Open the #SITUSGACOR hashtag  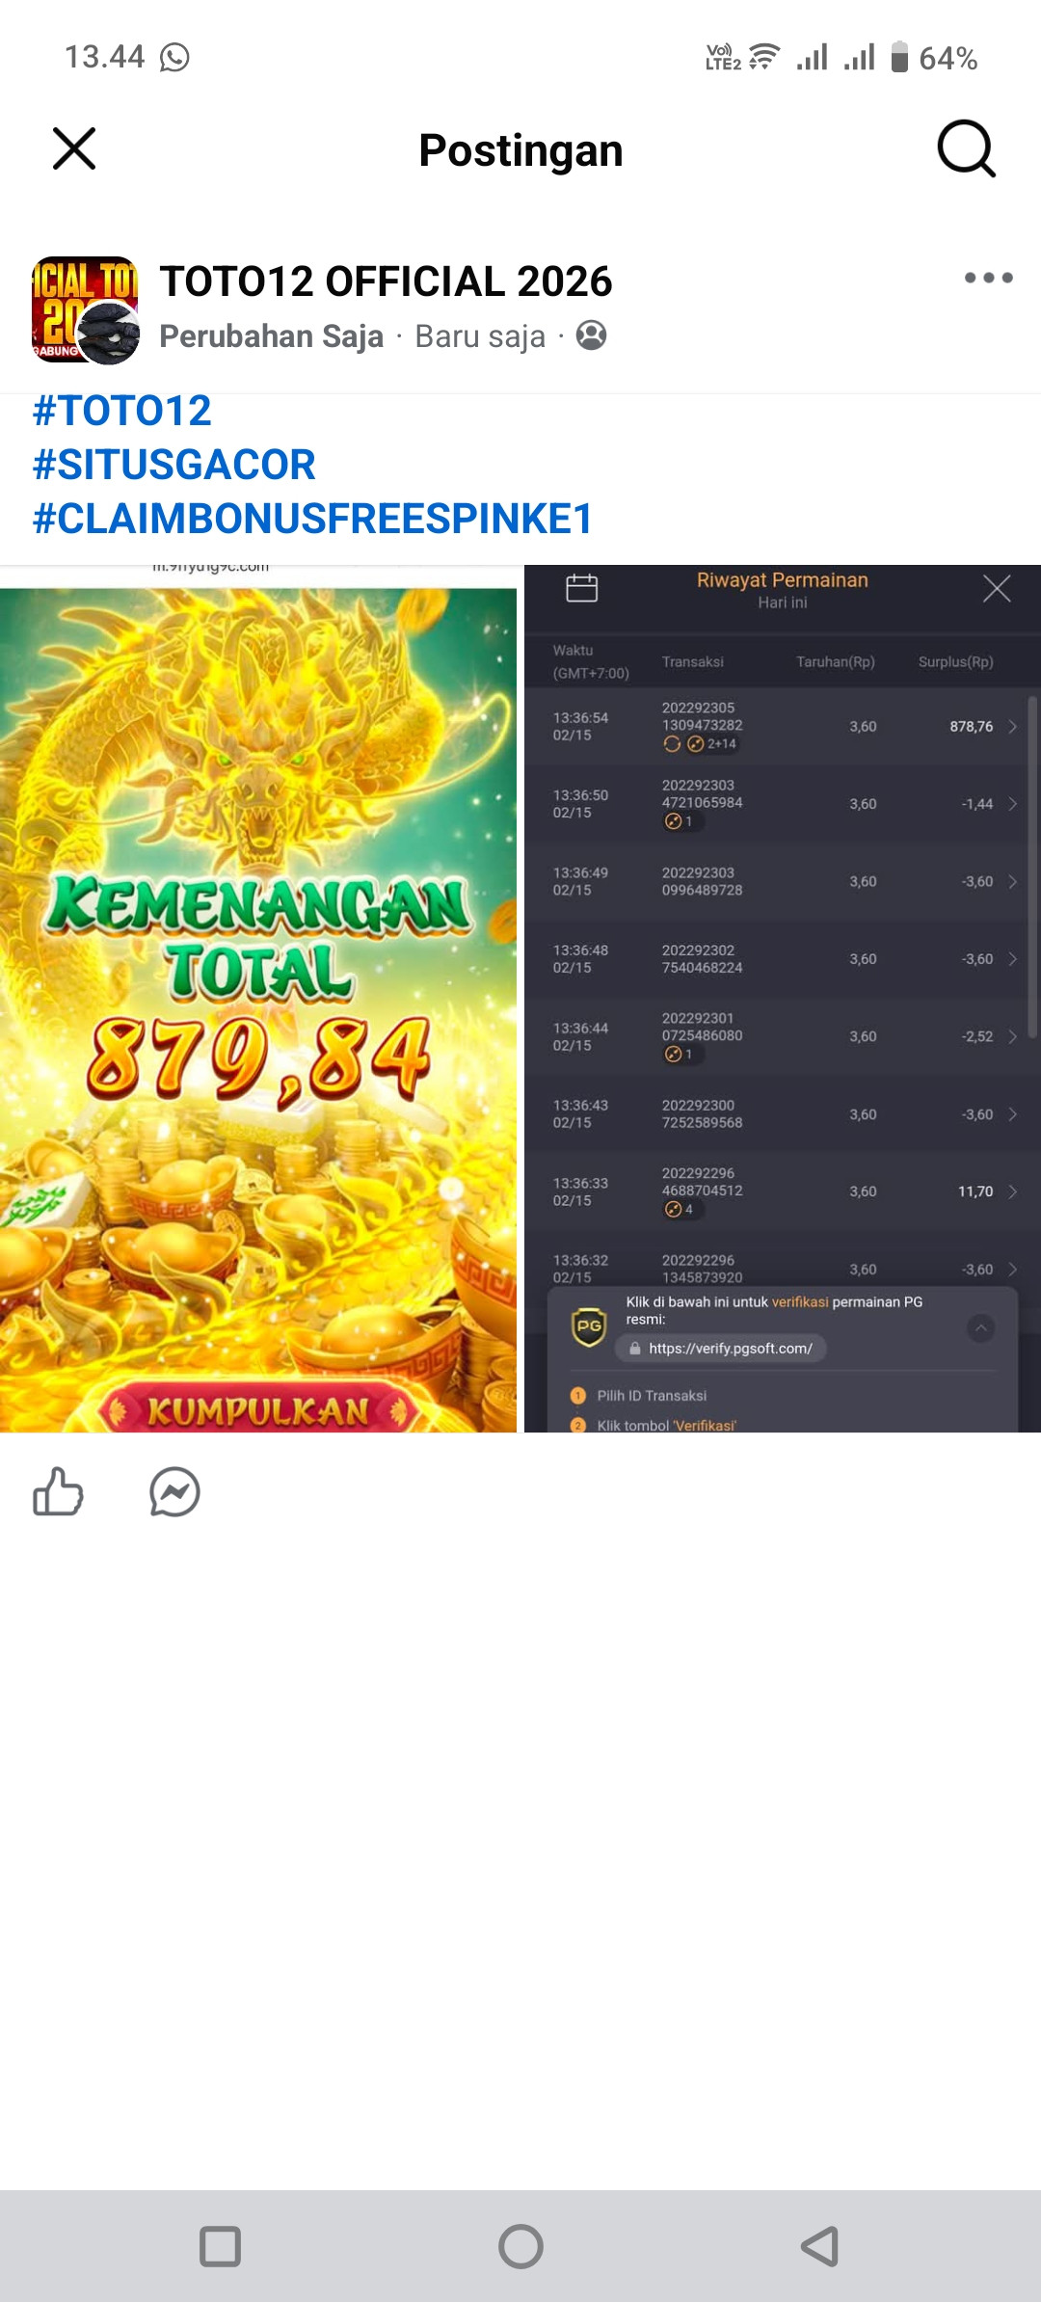tap(173, 465)
